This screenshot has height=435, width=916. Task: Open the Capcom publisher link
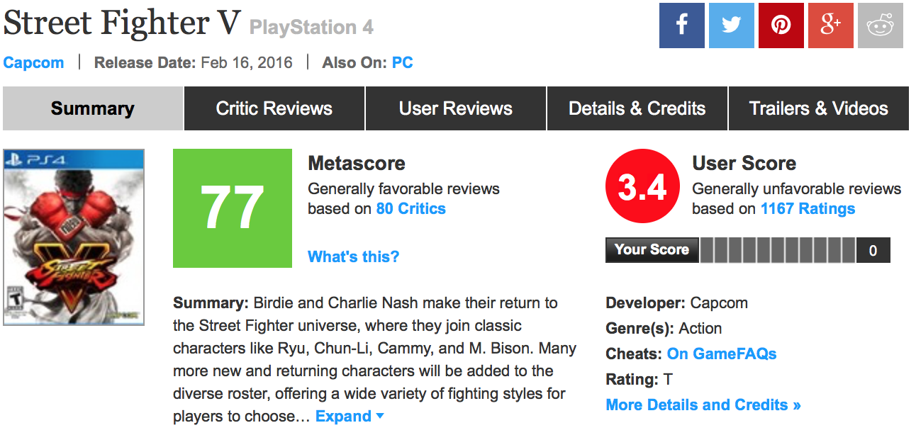33,62
